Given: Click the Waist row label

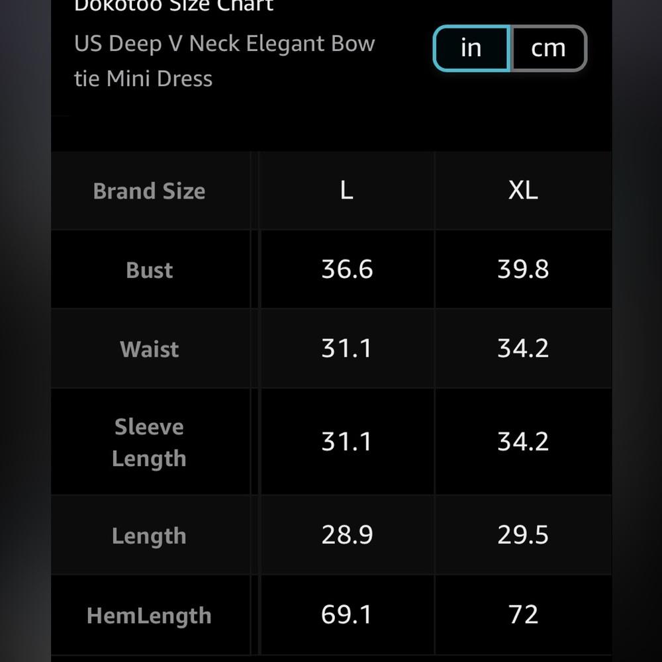Looking at the screenshot, I should tap(150, 349).
